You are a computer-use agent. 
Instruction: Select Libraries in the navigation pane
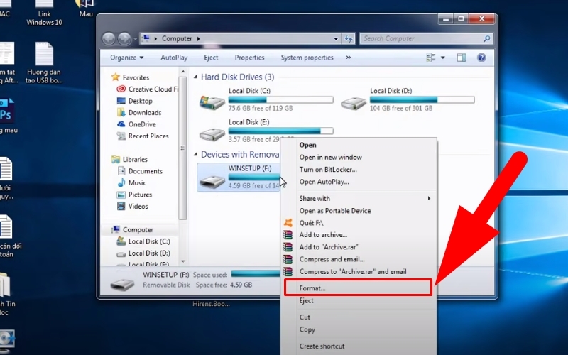(135, 159)
